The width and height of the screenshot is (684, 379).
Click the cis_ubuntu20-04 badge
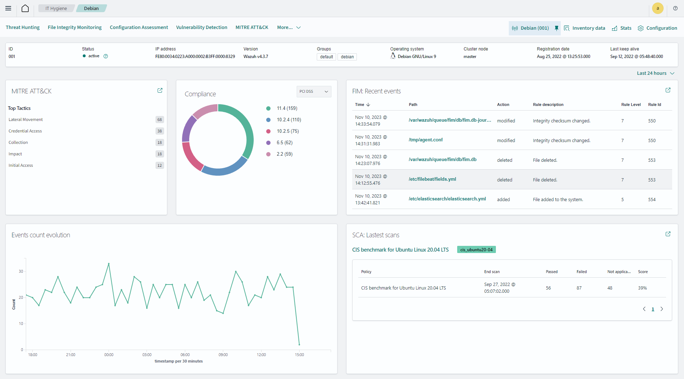[x=476, y=250]
